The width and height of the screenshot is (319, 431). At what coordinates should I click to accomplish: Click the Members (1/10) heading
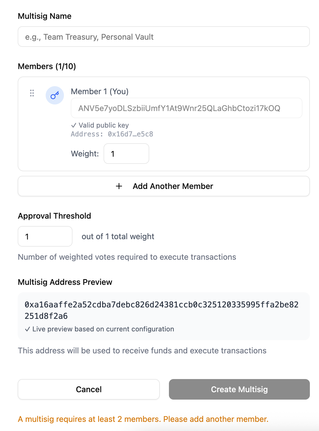[x=47, y=66]
